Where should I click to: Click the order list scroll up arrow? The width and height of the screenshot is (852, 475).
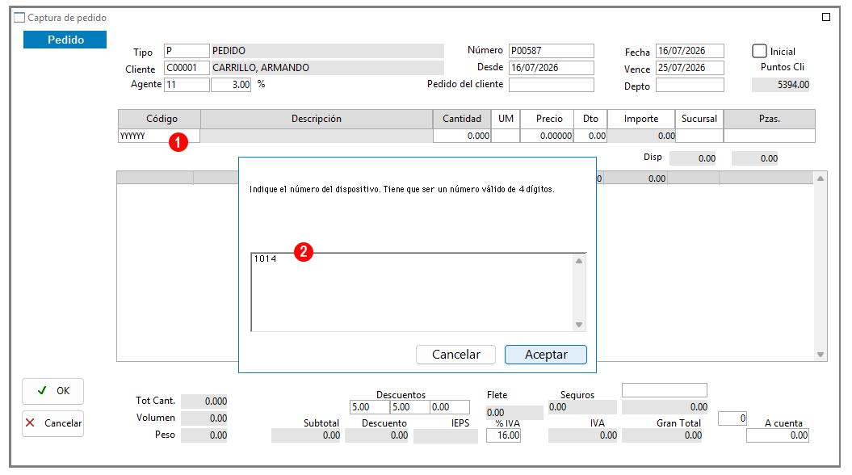821,179
